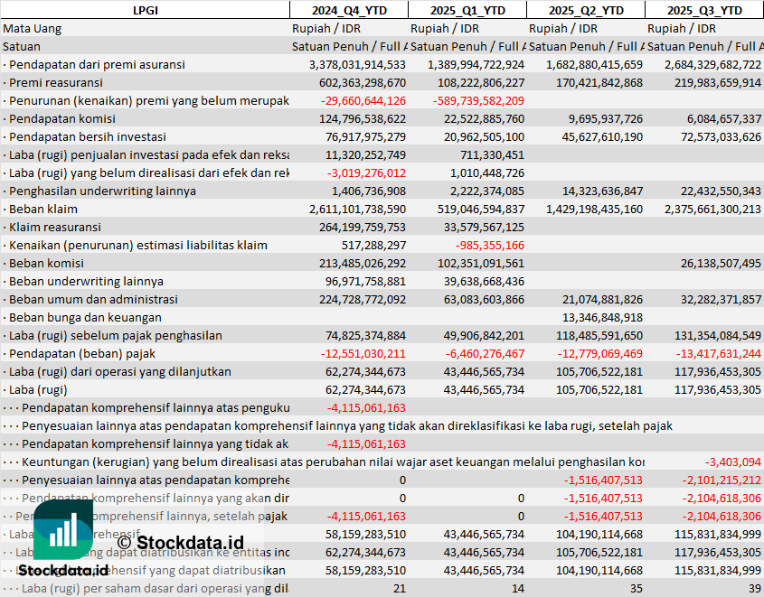764x597 pixels.
Task: Click the Premi reasuransi 2024 Q4 value
Action: point(357,82)
